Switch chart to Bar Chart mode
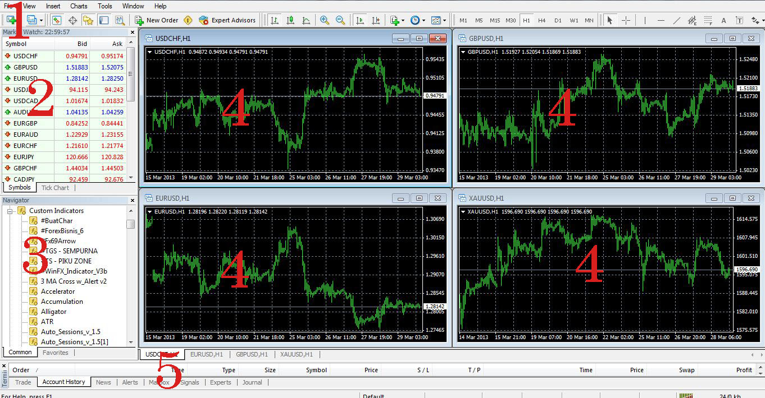This screenshot has height=398, width=765. click(x=275, y=20)
